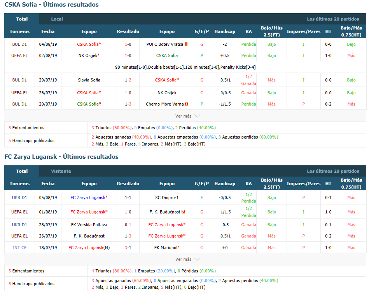
Task: Select the Total tab in CSKA Sofia section
Action: [x=22, y=19]
